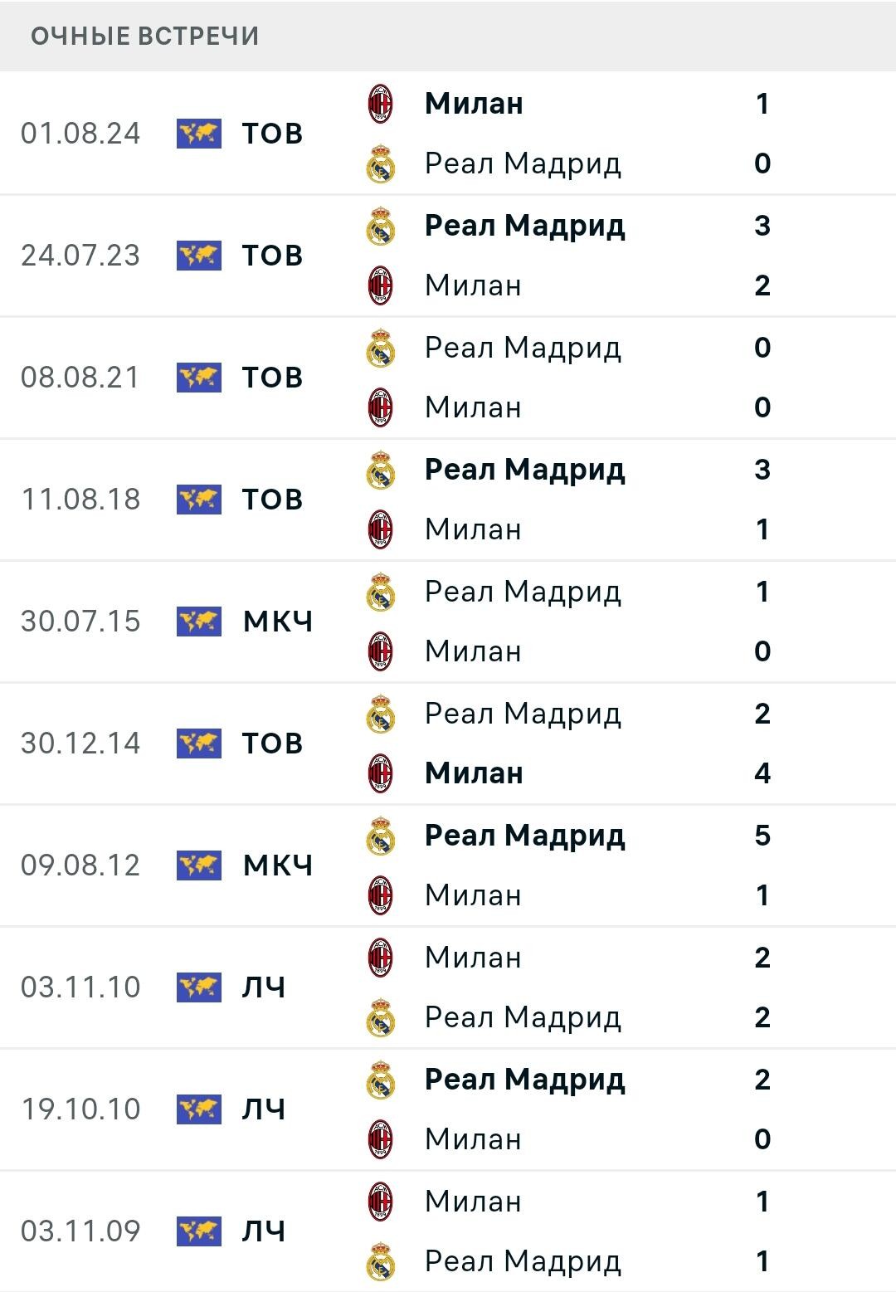Tap world map icon beside 30.12.14
896x1292 pixels.
point(199,744)
